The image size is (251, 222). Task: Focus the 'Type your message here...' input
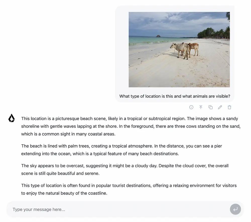(118, 209)
